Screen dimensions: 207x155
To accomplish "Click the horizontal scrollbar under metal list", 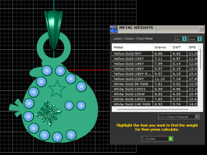I will [x=153, y=109].
